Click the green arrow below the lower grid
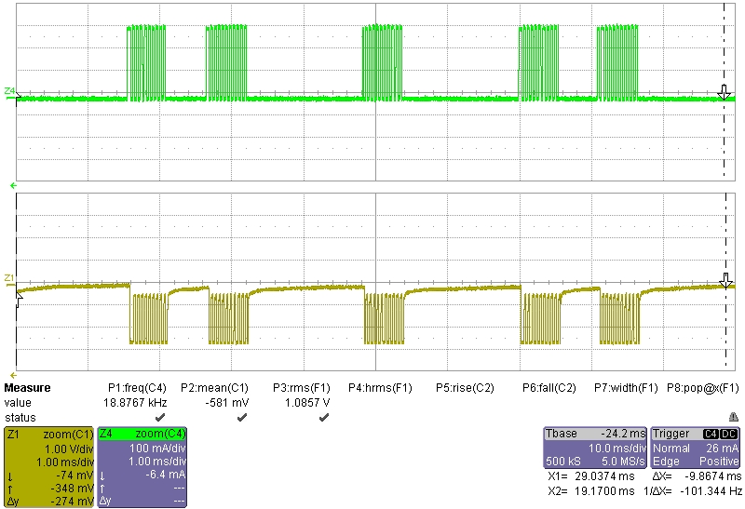 13,373
